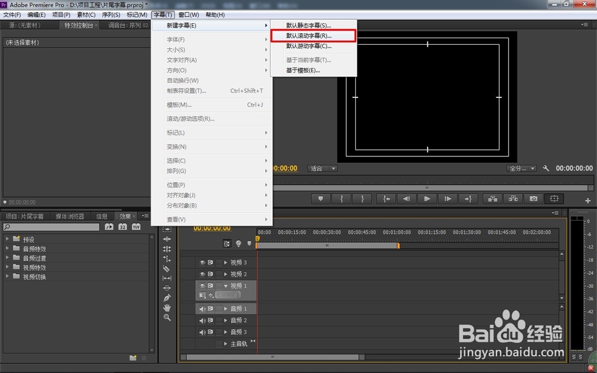597x373 pixels.
Task: Click the Lift button in program monitor
Action: (493, 199)
